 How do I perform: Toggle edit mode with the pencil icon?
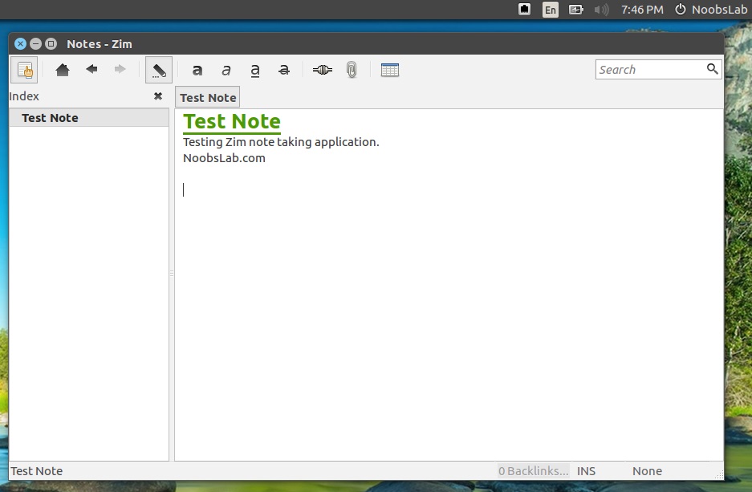158,70
